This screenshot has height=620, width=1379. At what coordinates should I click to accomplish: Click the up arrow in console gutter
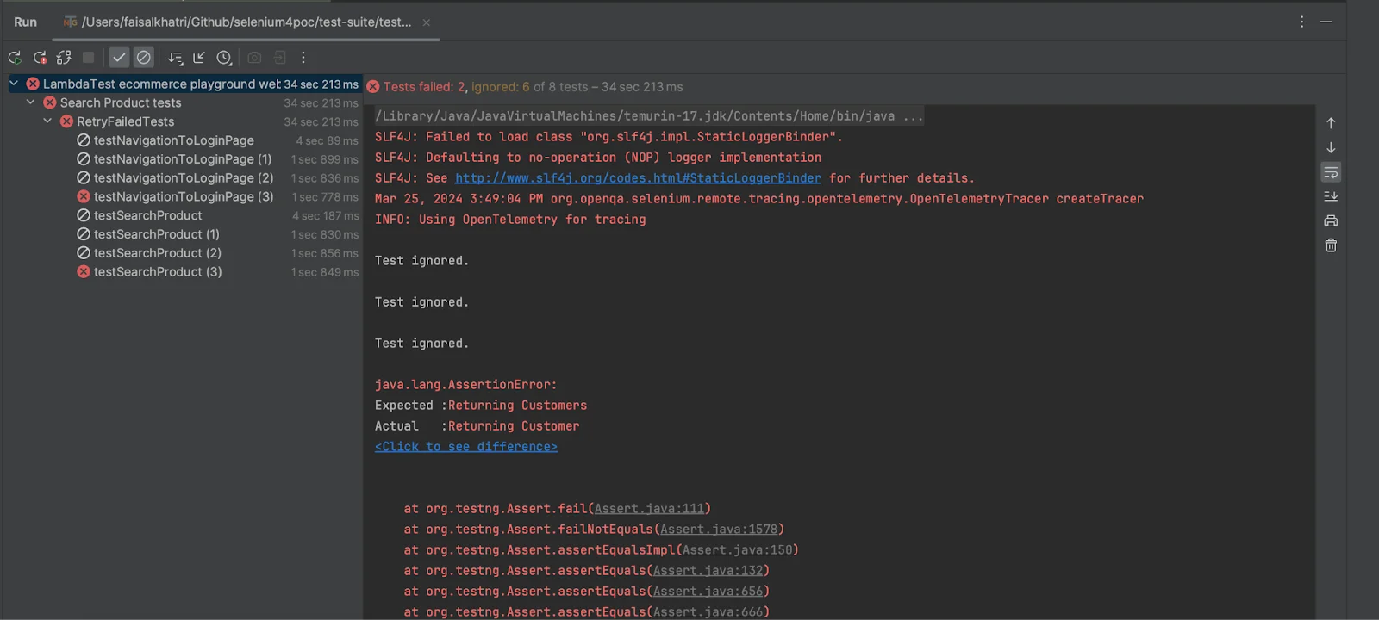point(1331,123)
